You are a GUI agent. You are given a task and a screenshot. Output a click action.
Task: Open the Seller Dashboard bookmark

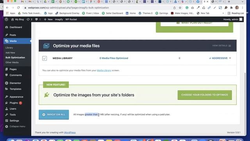112,13
